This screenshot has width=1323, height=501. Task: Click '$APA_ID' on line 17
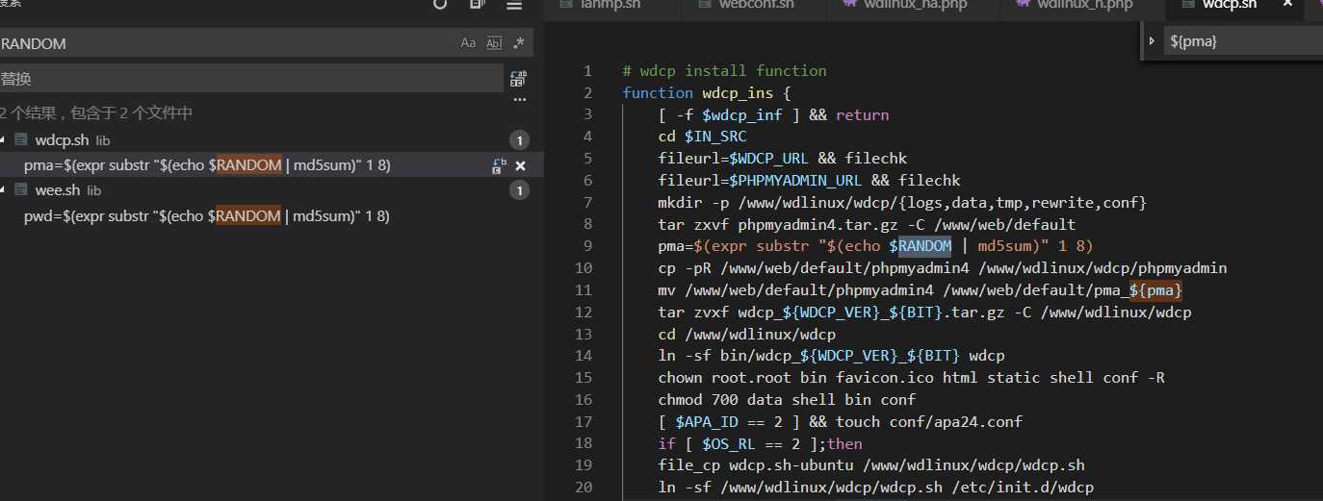707,422
